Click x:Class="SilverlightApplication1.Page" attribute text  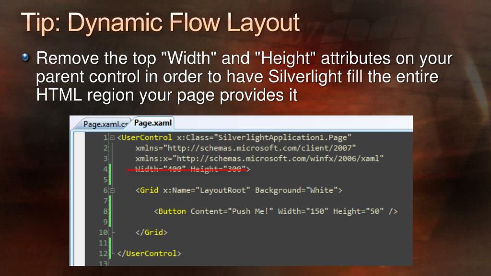[264, 138]
